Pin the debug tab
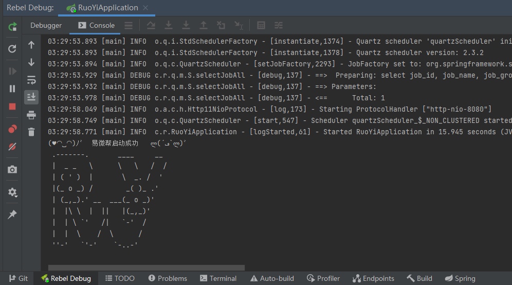 pos(12,215)
